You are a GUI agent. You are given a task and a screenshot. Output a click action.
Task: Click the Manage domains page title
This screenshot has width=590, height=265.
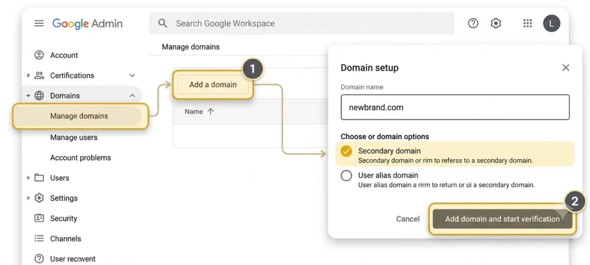pyautogui.click(x=191, y=47)
